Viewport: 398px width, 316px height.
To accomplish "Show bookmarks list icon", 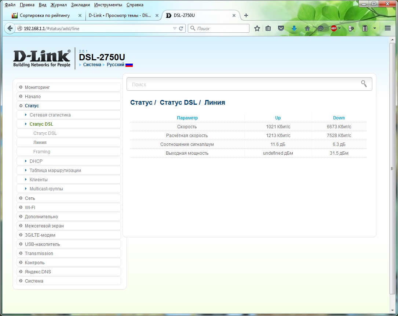I will click(x=269, y=28).
